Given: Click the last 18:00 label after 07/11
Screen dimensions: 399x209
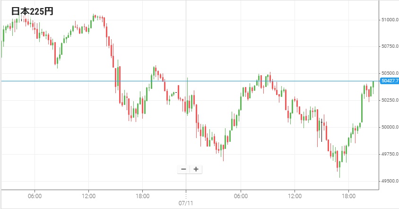Looking at the screenshot, I should click(348, 195).
